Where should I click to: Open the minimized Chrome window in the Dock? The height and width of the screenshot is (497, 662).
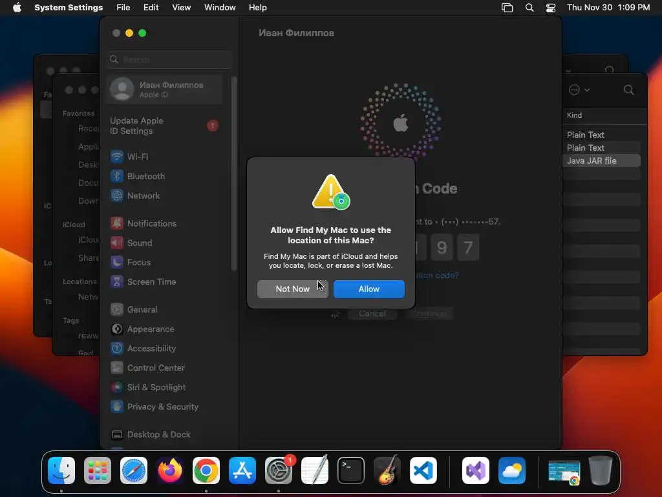564,472
